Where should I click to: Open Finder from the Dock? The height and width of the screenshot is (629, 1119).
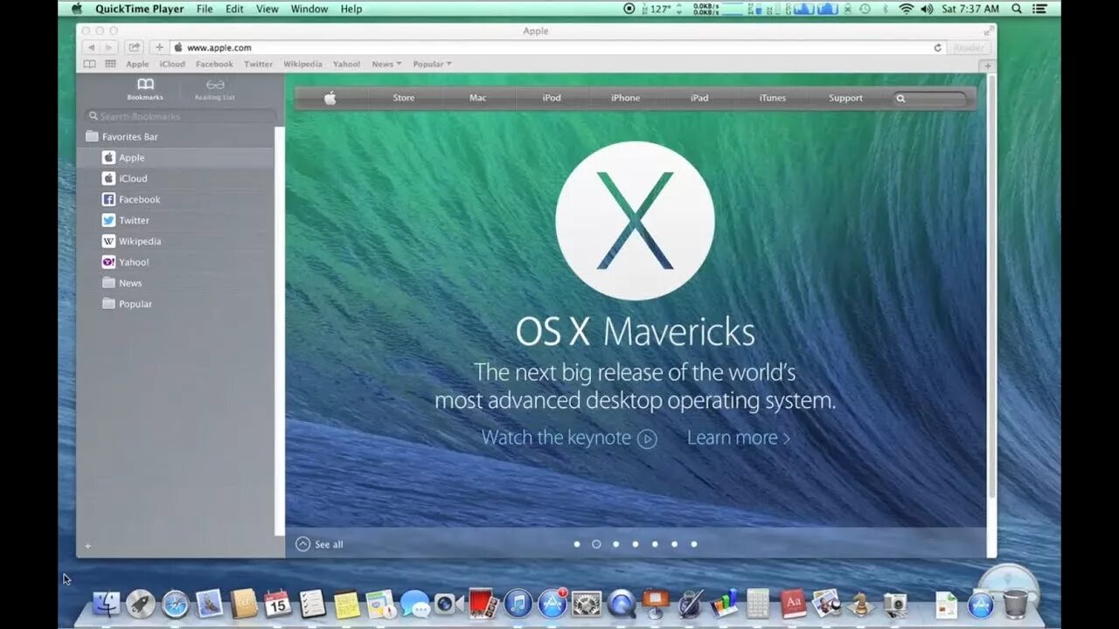pyautogui.click(x=107, y=603)
